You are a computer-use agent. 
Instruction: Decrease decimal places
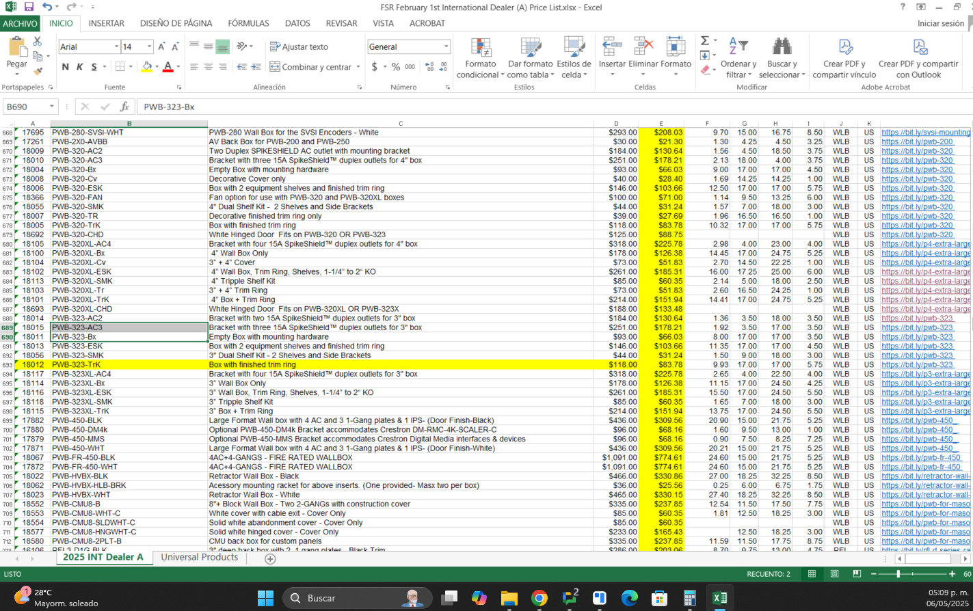tap(443, 67)
